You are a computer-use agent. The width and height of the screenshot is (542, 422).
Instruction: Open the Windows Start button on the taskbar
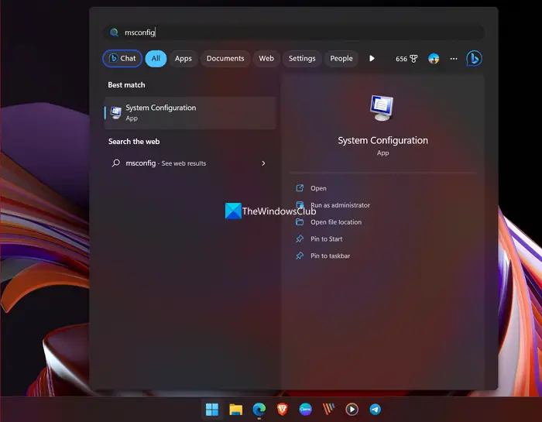point(212,410)
